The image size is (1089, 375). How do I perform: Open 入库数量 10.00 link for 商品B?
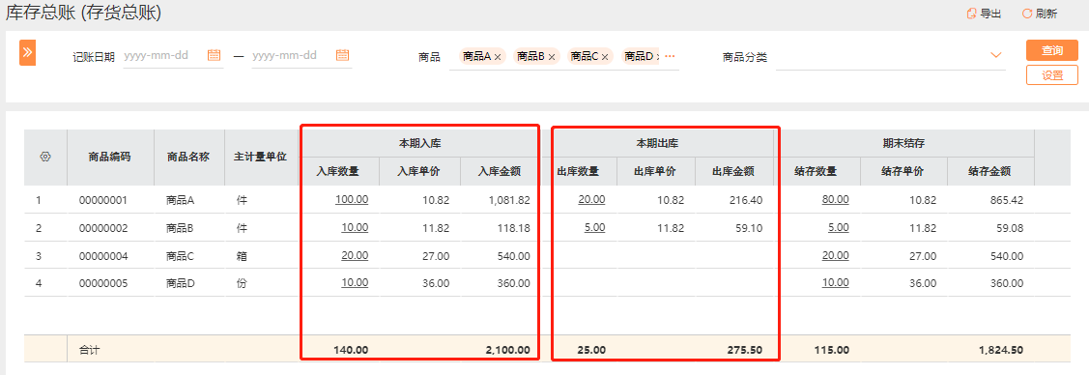coord(355,227)
